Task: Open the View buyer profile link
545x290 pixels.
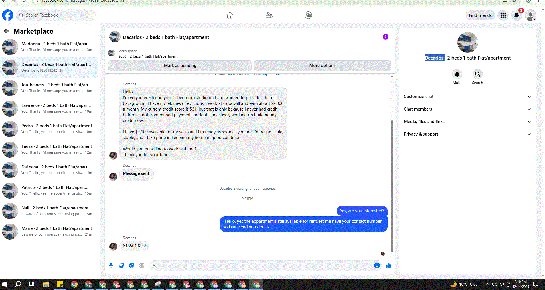Action: pos(268,74)
